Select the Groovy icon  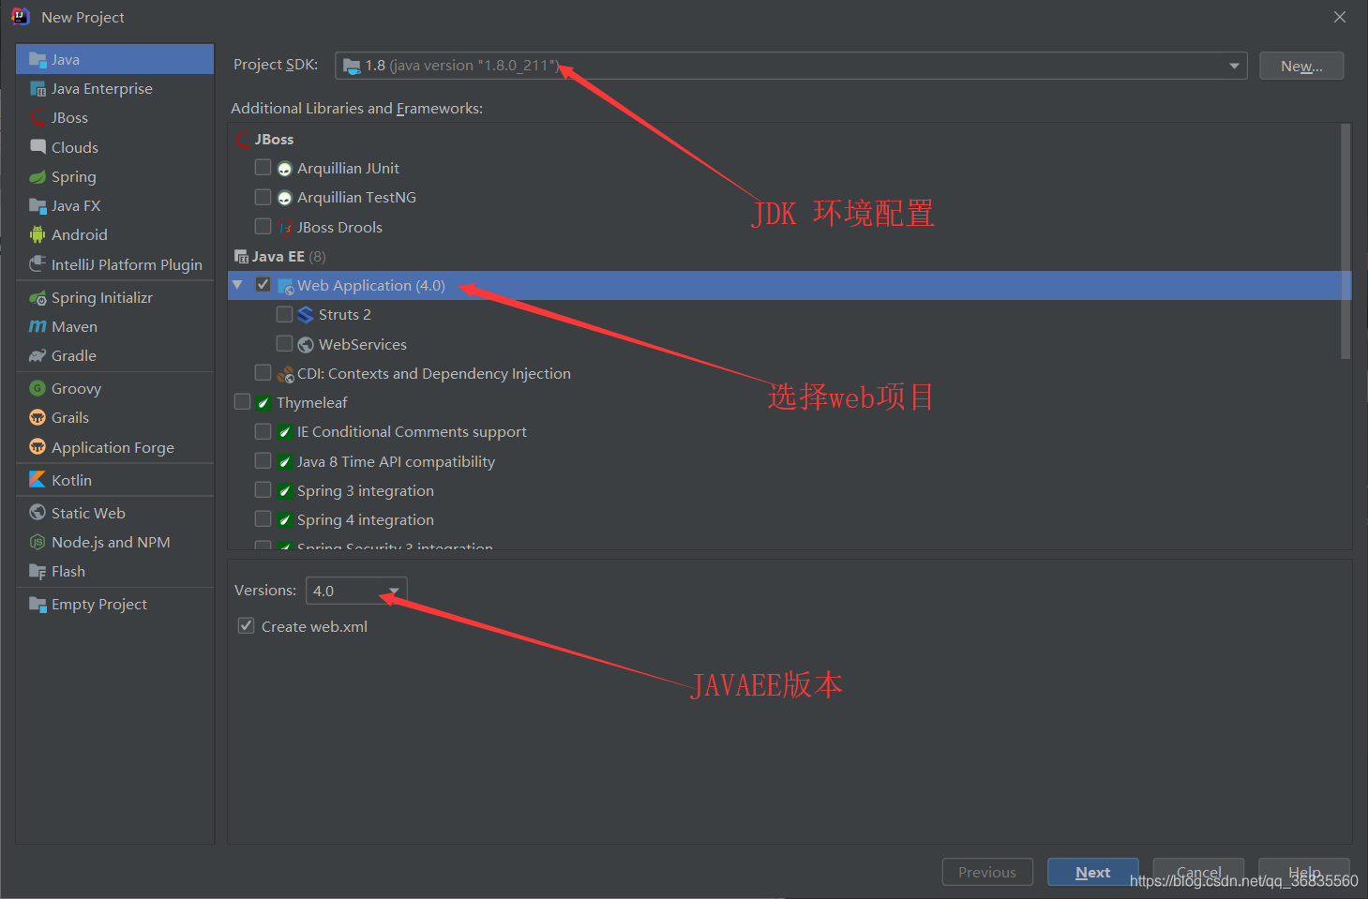[38, 388]
